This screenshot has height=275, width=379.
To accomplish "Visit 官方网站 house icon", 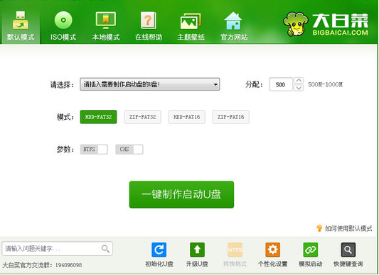I will click(x=233, y=21).
